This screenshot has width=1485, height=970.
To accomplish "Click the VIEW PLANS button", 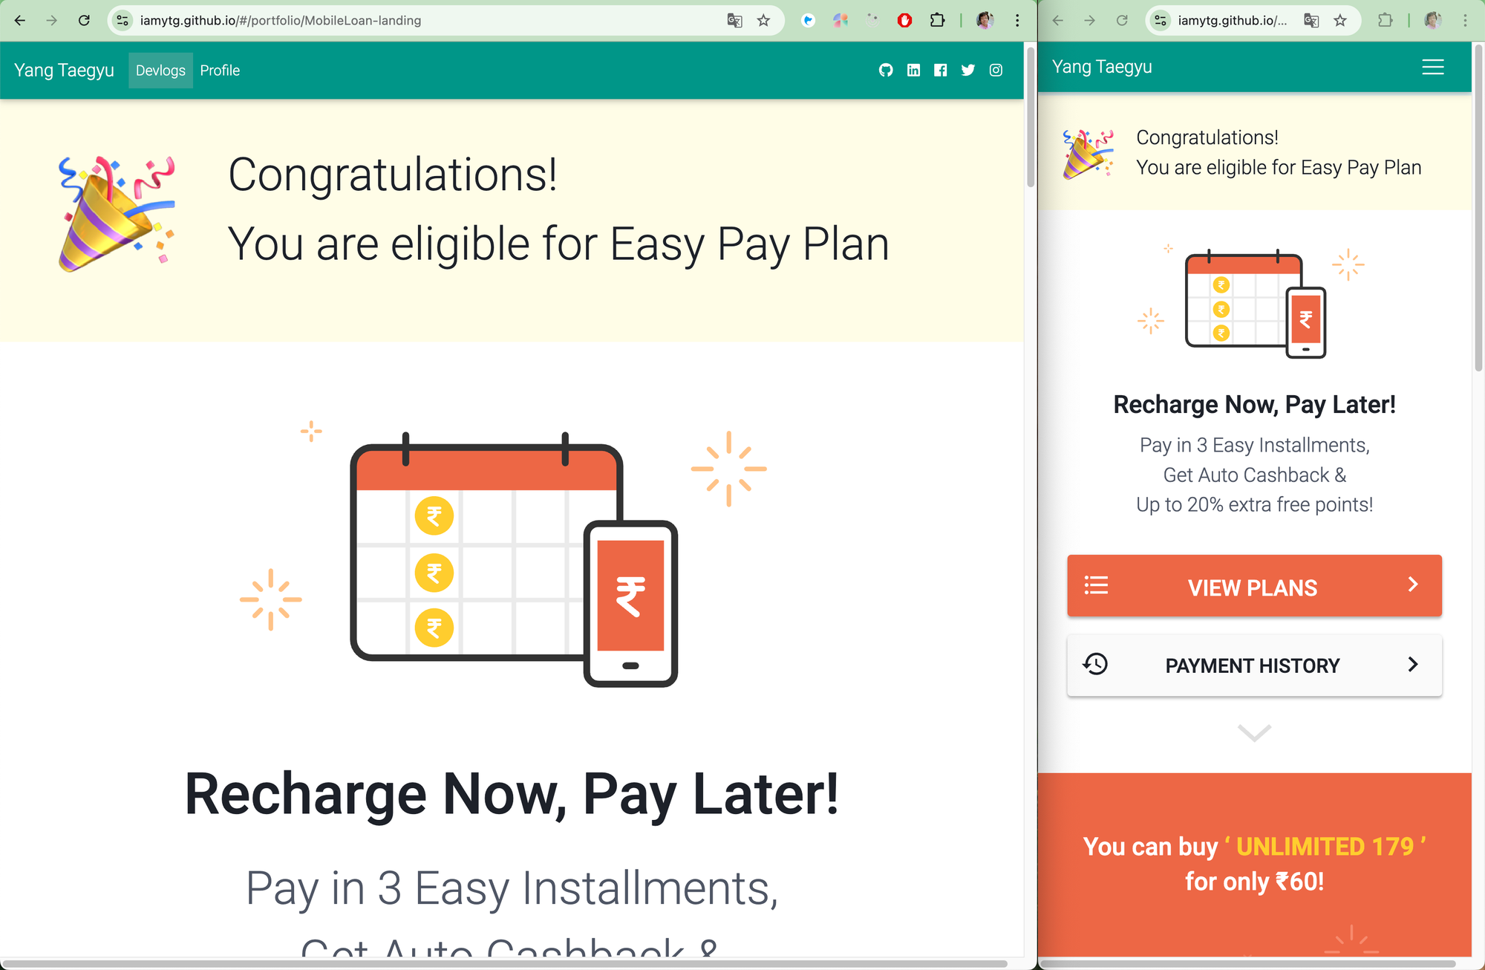I will [1254, 586].
